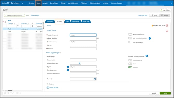
Task: Open the Ansatte menu
Action: point(45,3)
